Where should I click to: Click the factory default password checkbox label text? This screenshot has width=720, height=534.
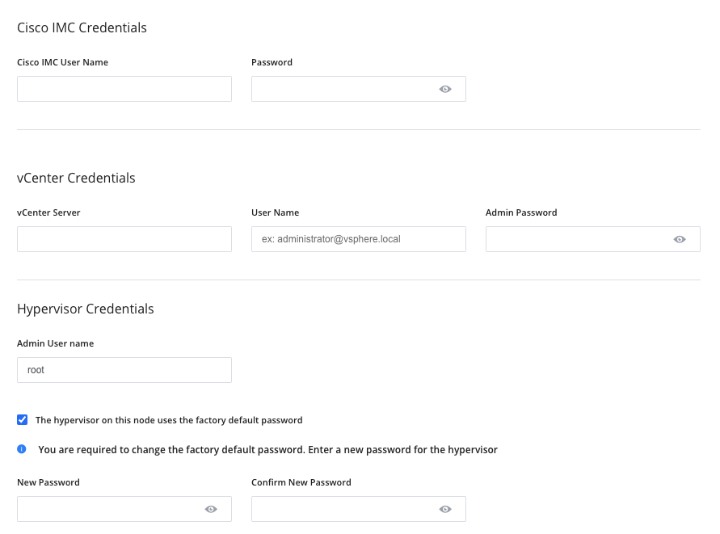click(x=169, y=420)
